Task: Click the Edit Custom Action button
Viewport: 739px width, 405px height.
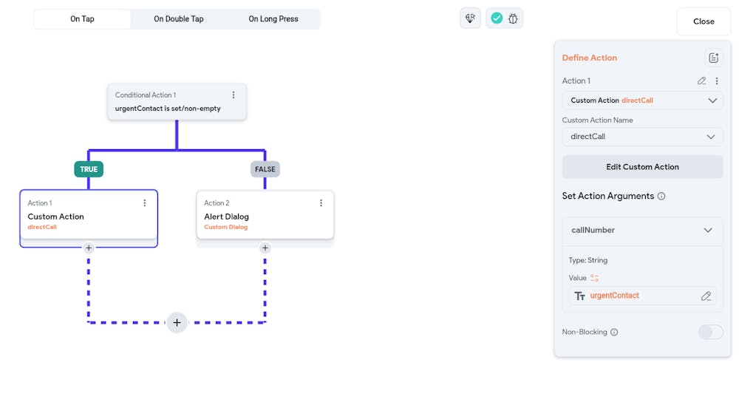Action: coord(642,167)
